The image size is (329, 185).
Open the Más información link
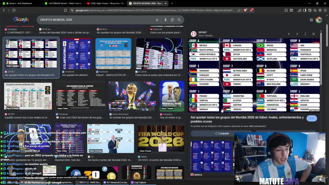258,126
